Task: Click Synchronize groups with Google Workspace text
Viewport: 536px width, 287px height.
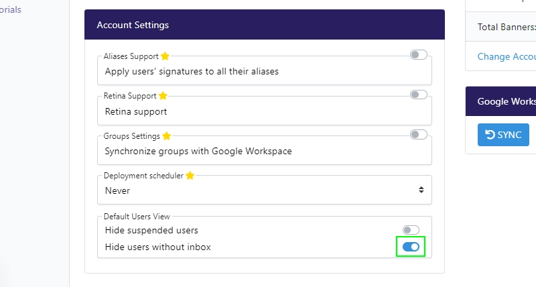Action: click(x=198, y=151)
